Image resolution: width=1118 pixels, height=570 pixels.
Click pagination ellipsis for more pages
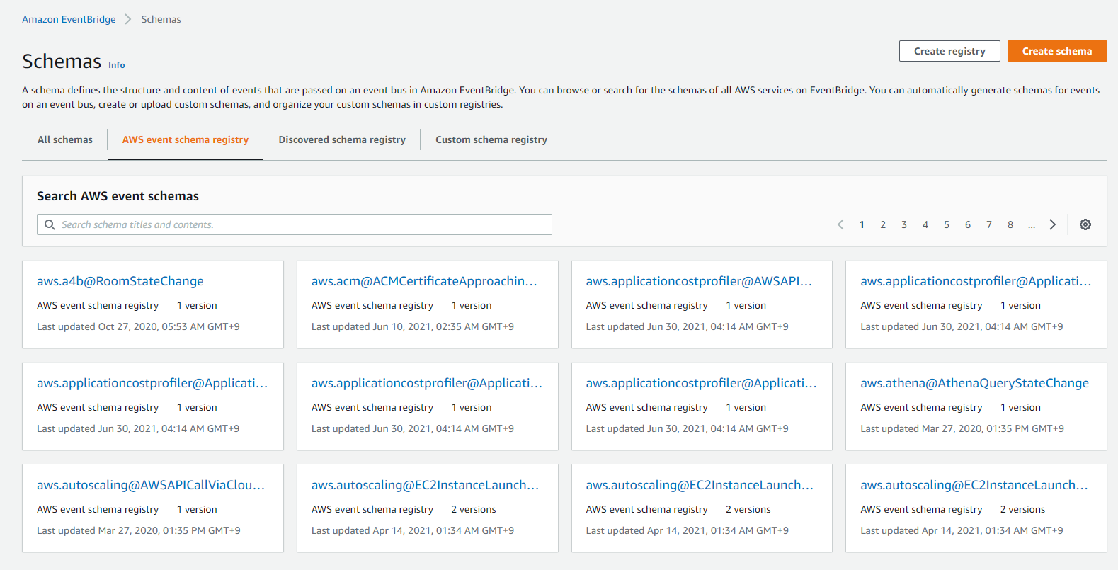click(1032, 225)
